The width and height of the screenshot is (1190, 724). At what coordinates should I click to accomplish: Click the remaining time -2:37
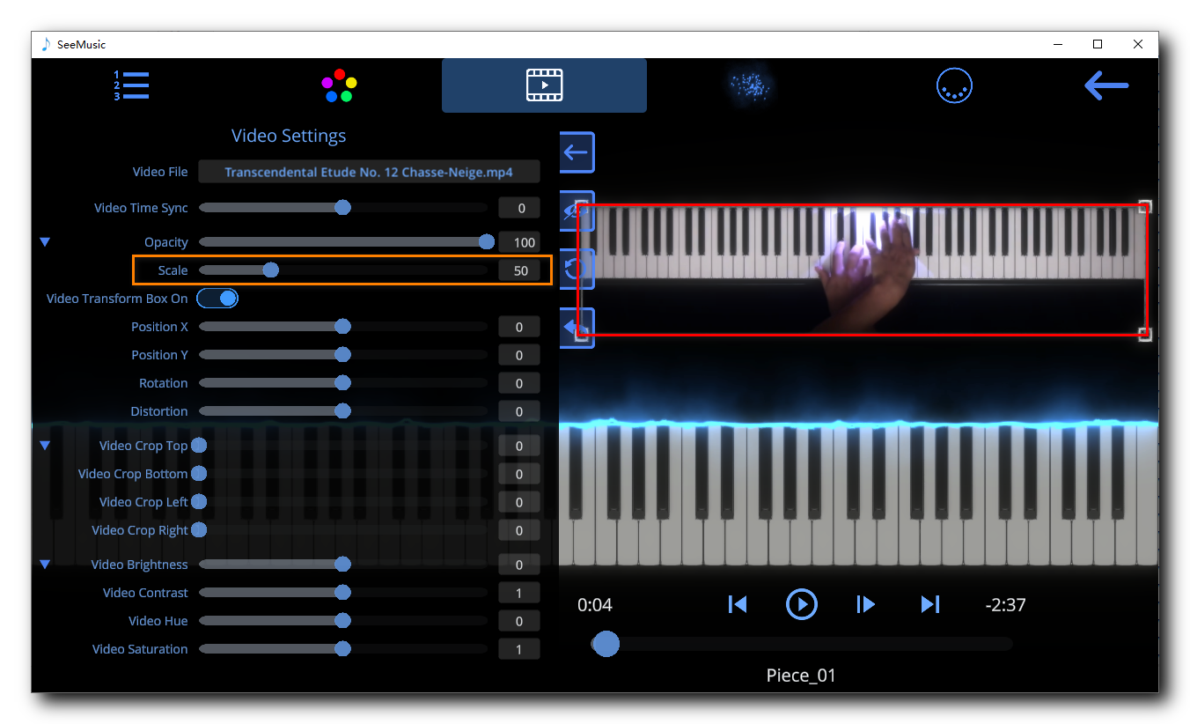pyautogui.click(x=1005, y=605)
